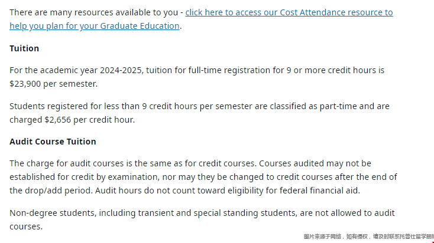
Task: Click 'Students registered for less than' text
Action: click(x=75, y=106)
